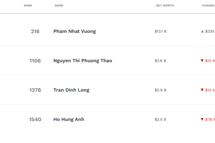Click the $3.6 B net worth value
This screenshot has height=143, width=215.
point(161,61)
